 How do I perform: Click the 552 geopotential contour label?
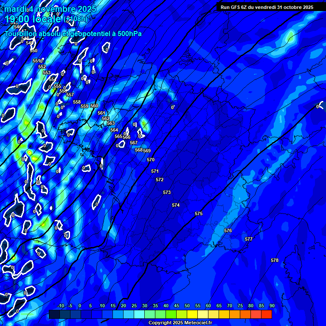(x=42, y=67)
